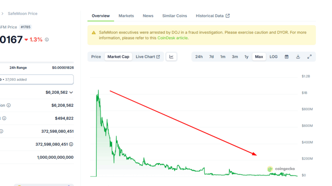Screen dimensions: 332x186
Task: Click the Historical Data external link icon
Action: coord(227,16)
